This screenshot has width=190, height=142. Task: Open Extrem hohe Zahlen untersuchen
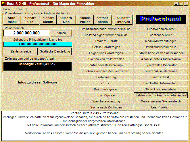[161, 53]
